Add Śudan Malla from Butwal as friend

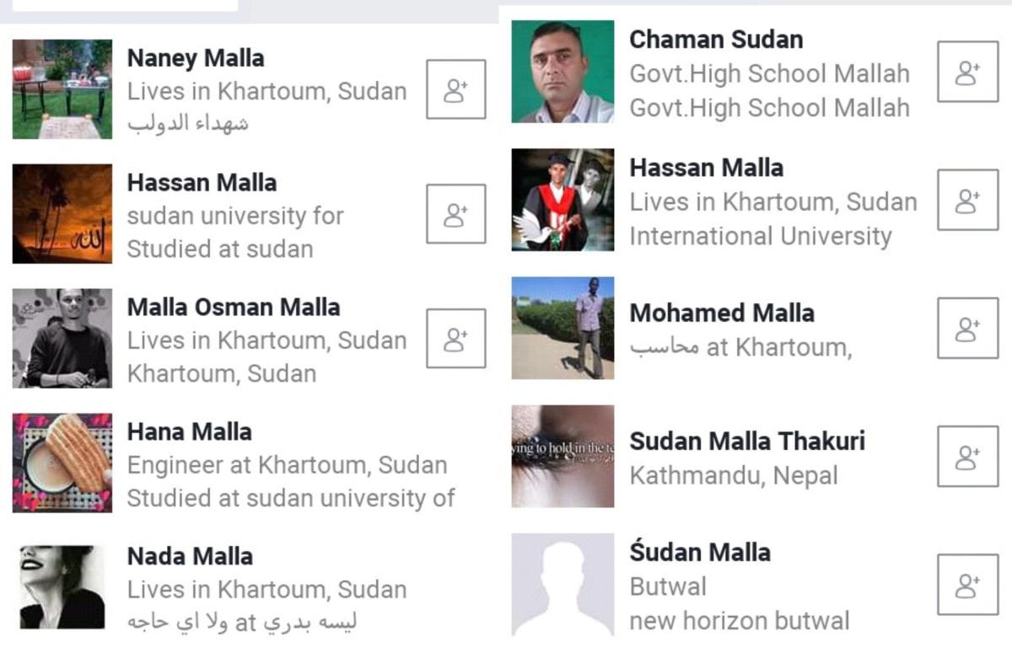click(x=968, y=585)
